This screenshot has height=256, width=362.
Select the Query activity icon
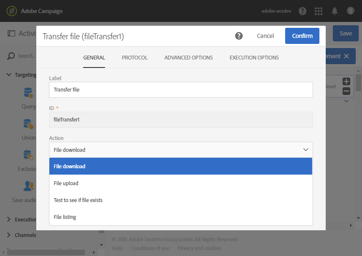28,92
